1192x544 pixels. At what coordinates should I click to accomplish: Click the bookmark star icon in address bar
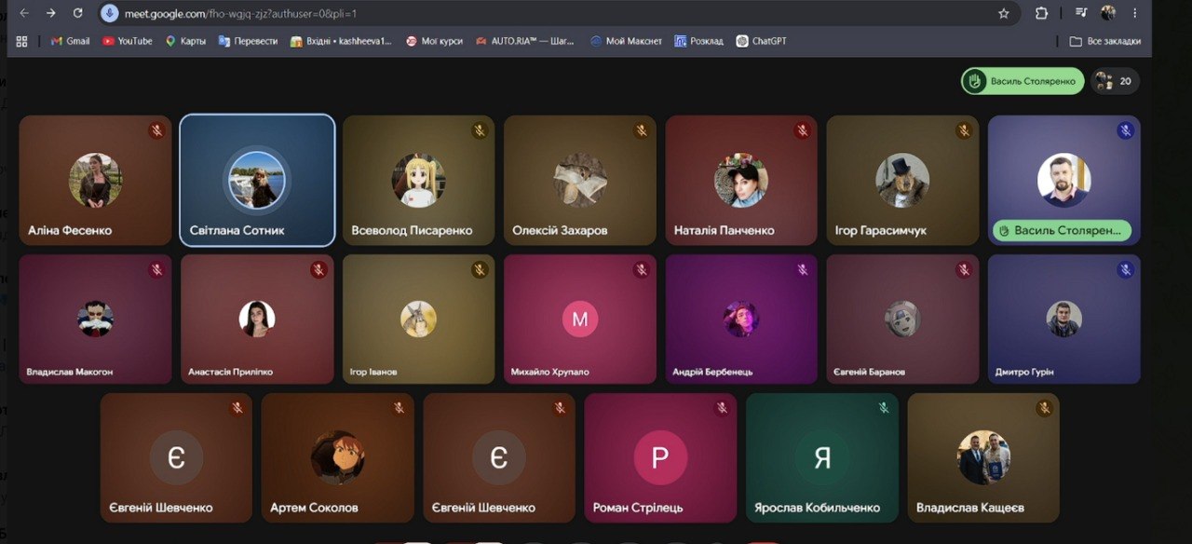click(1003, 14)
